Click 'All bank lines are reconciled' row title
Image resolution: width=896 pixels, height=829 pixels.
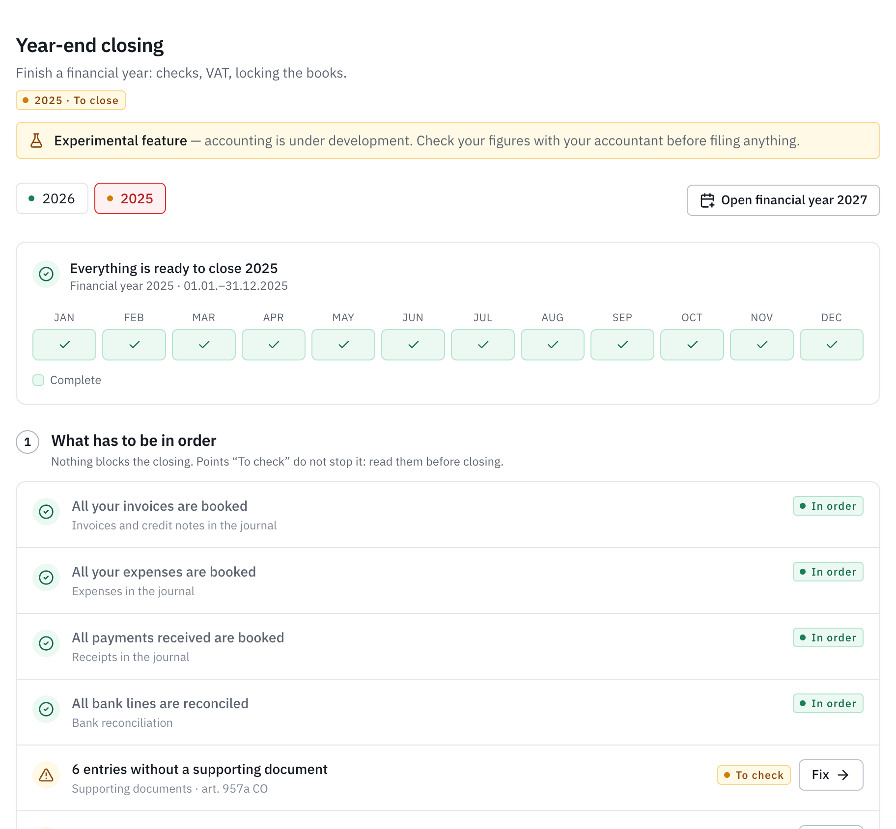[x=160, y=703]
